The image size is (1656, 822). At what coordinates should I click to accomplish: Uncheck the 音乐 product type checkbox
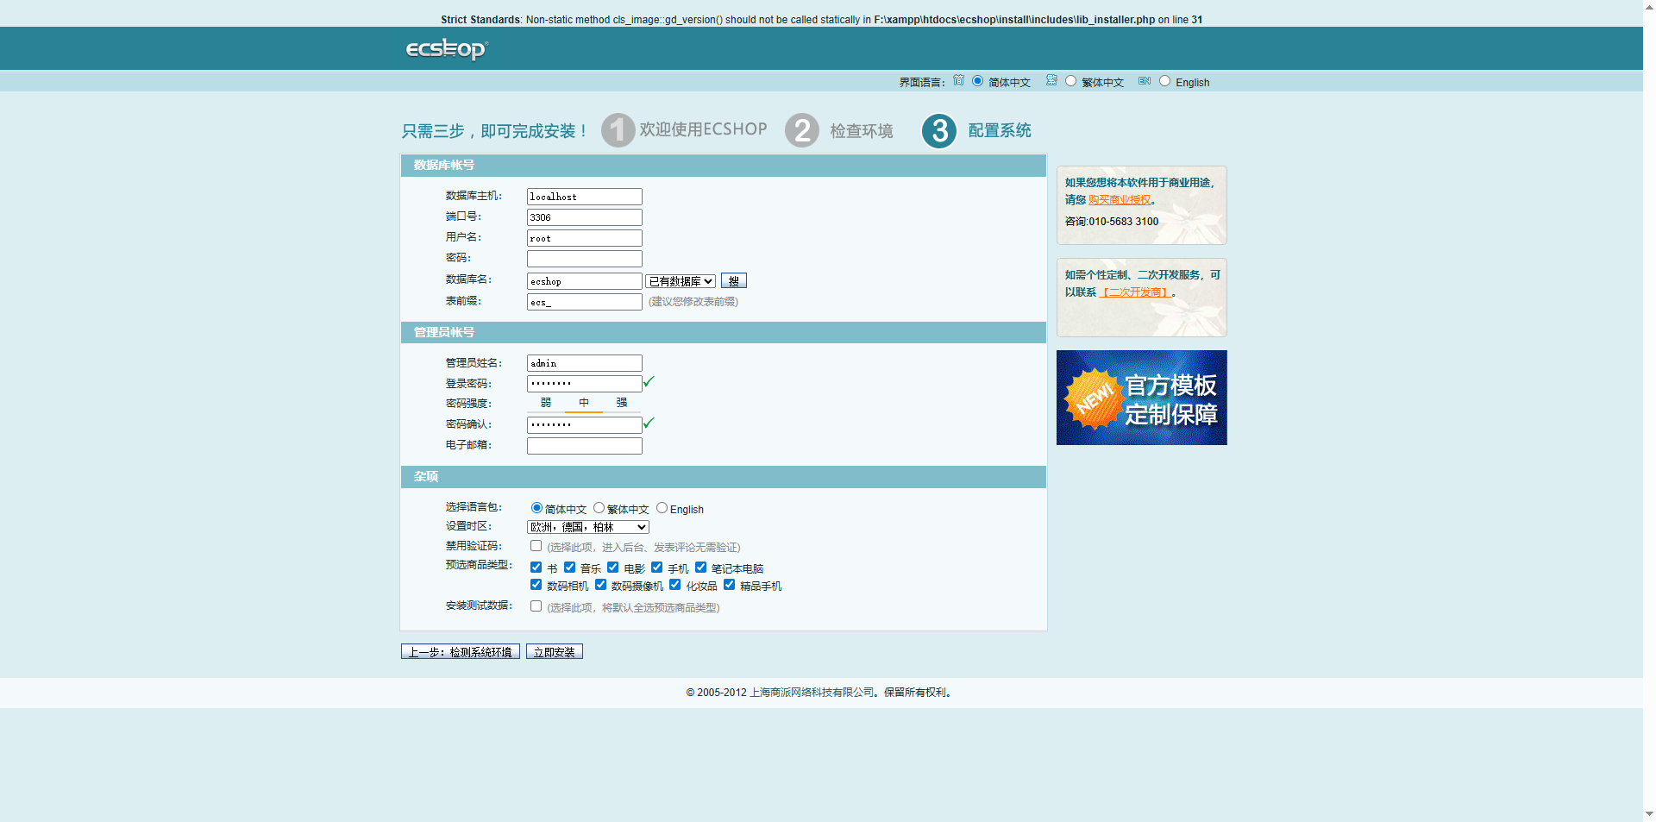(x=569, y=568)
